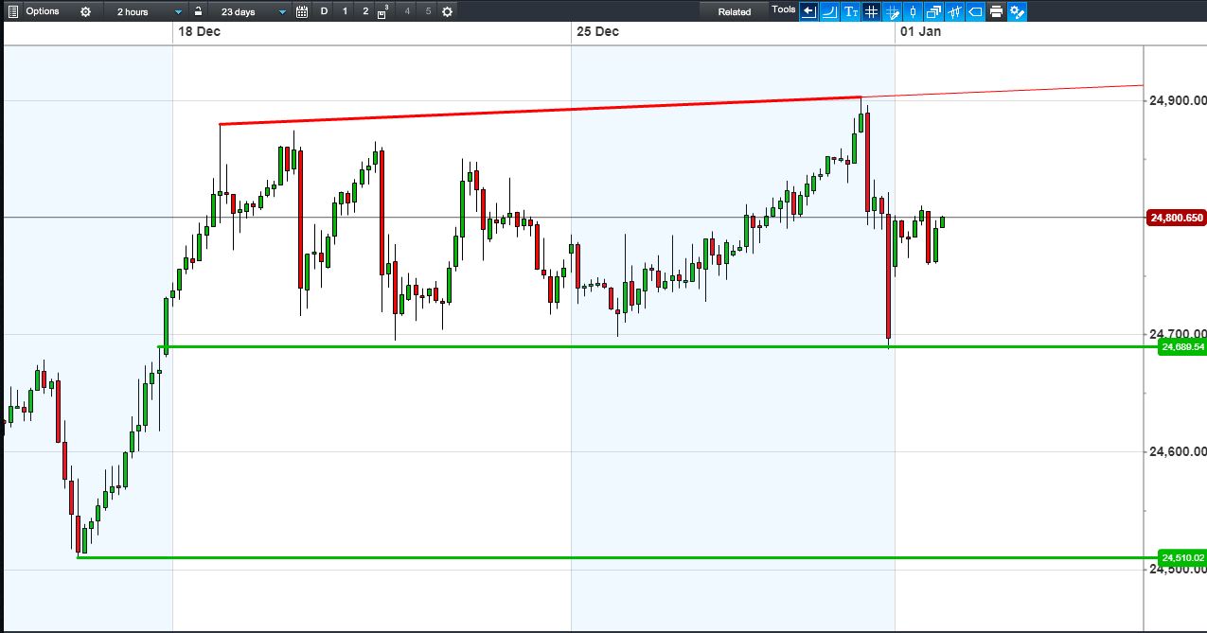
Task: Select layout preset 4
Action: tap(407, 11)
